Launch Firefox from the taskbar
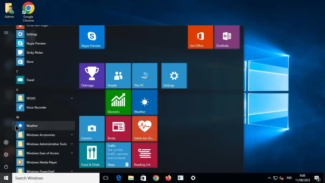 [x=168, y=178]
